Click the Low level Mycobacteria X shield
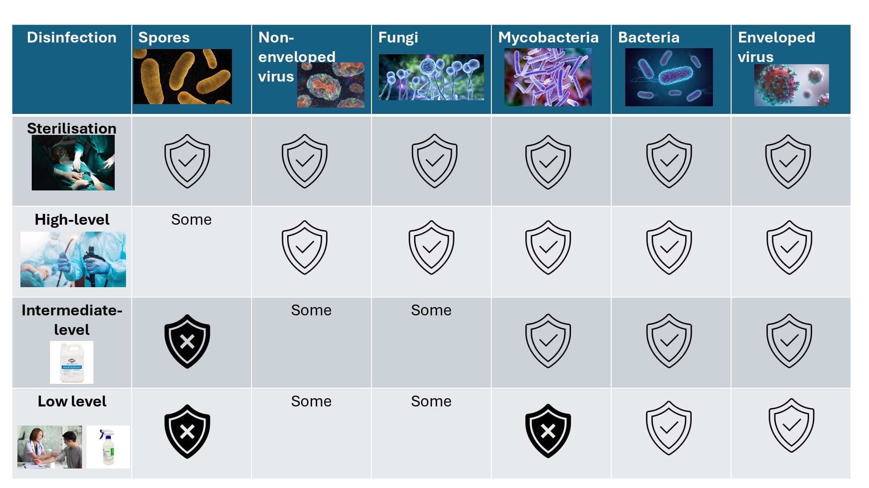The width and height of the screenshot is (869, 488). tap(548, 431)
